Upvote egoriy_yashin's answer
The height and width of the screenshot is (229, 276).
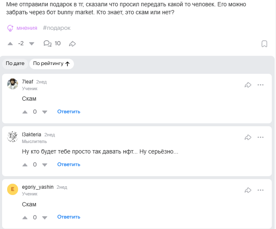25,218
